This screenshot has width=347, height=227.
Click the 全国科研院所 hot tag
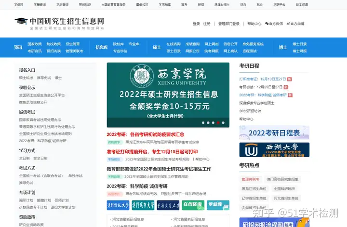pyautogui.click(x=284, y=189)
